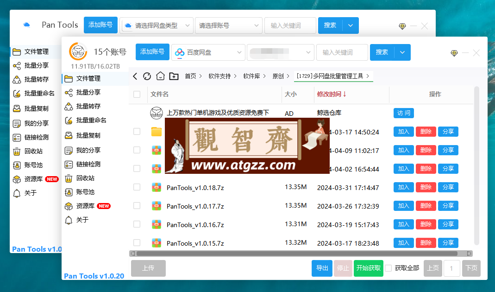Check the box for PanTools_v1.0.18.7z

pyautogui.click(x=137, y=187)
